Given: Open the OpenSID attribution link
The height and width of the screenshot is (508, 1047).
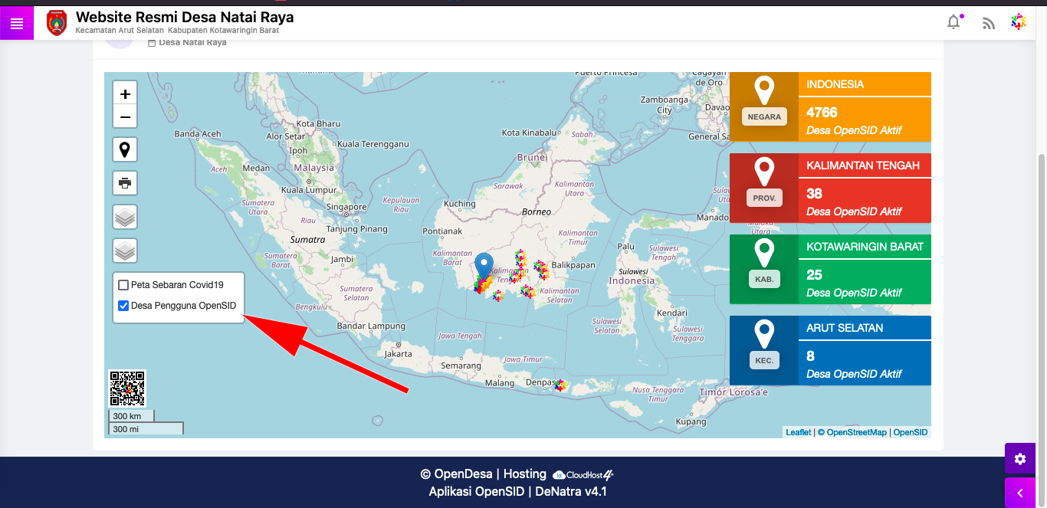Looking at the screenshot, I should (911, 432).
